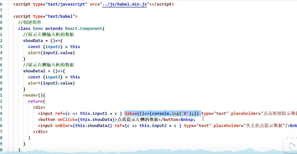Click the alert(input1.value) statement
297x154 pixels.
[x=51, y=53]
